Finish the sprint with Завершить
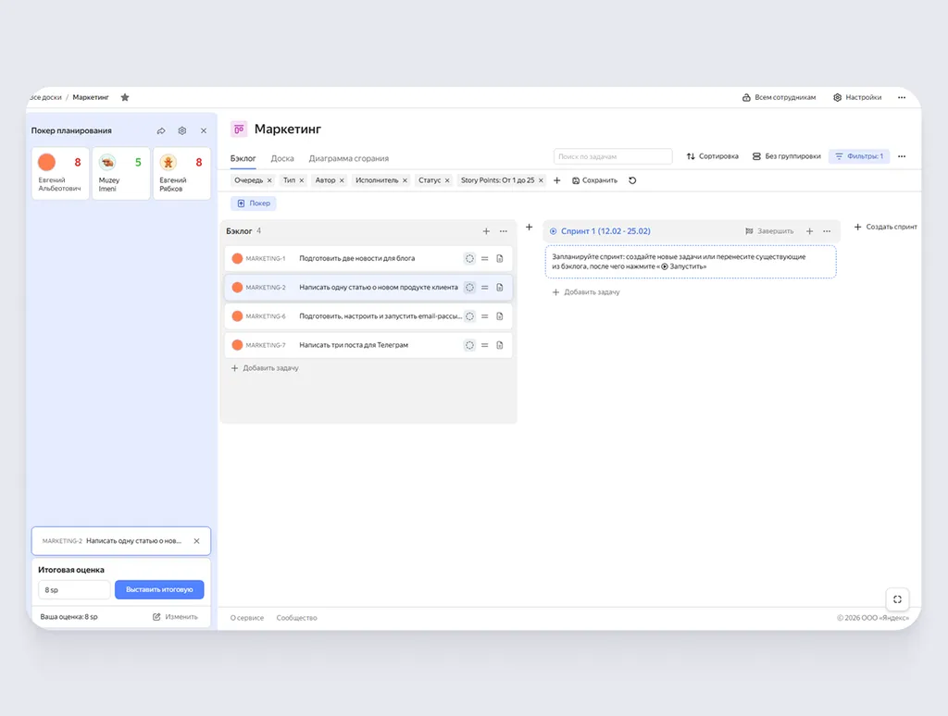Image resolution: width=948 pixels, height=716 pixels. (x=769, y=231)
